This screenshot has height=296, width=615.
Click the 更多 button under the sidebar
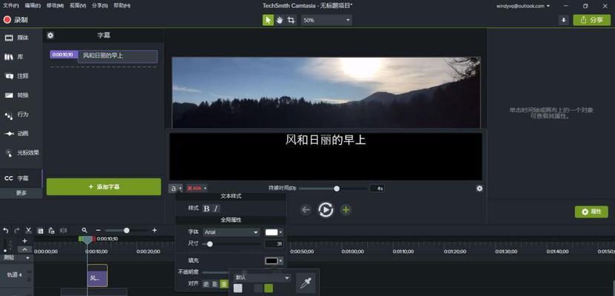[22, 193]
